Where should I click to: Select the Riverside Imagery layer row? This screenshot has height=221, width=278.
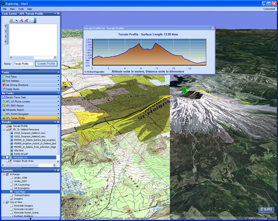[31, 206]
